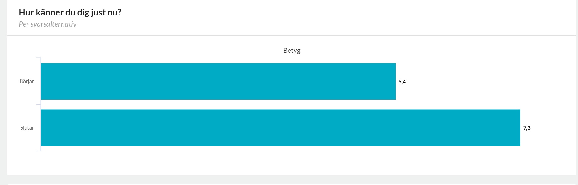This screenshot has height=185, width=578.
Task: Click the 7,3 value label
Action: (x=526, y=128)
